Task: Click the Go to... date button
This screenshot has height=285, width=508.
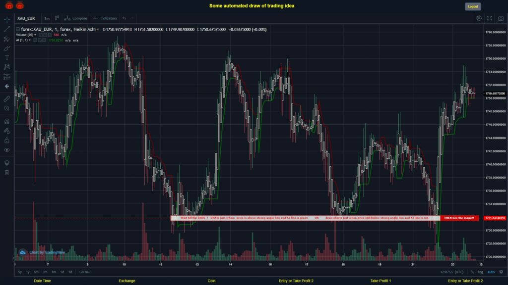Action: 85,272
